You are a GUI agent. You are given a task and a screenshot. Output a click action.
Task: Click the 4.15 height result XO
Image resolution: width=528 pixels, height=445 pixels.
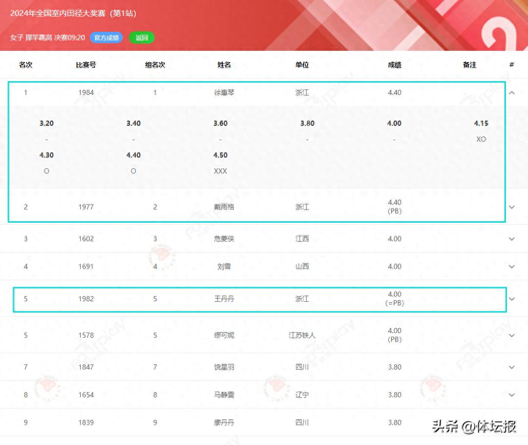pyautogui.click(x=481, y=139)
